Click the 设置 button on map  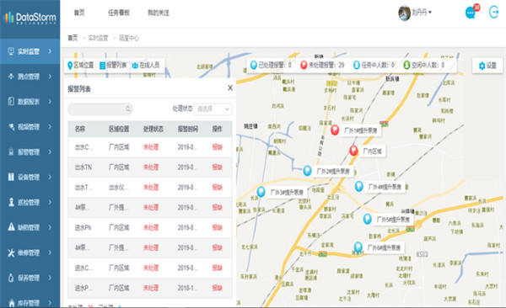coord(487,66)
